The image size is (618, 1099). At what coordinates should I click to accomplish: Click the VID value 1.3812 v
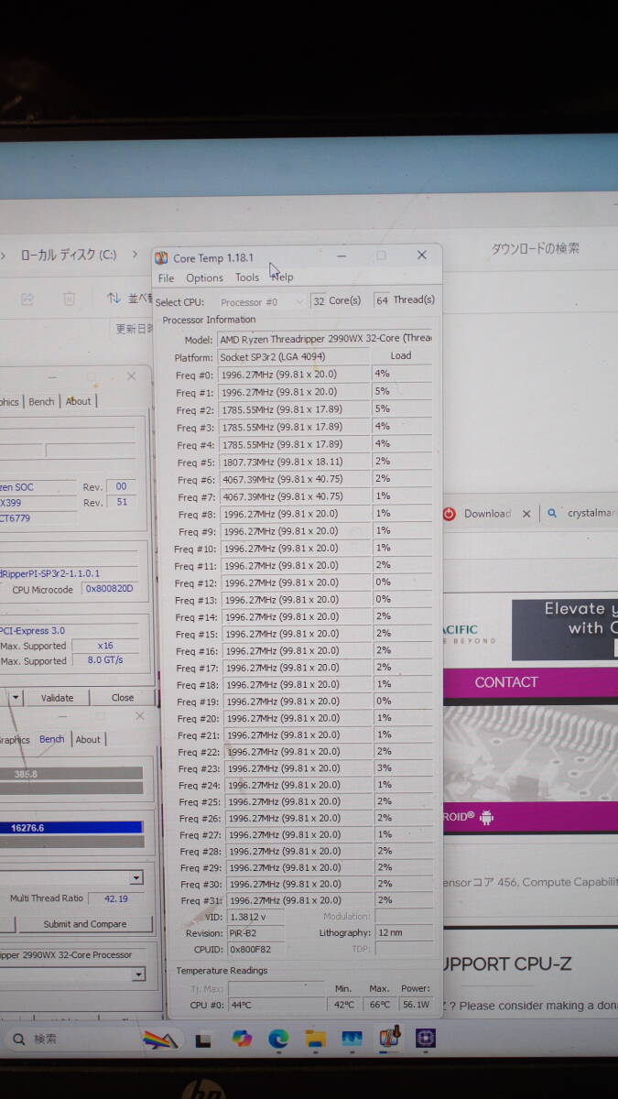(255, 916)
